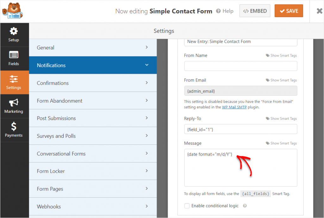
Task: Enable conditional logic checkbox
Action: coord(187,206)
